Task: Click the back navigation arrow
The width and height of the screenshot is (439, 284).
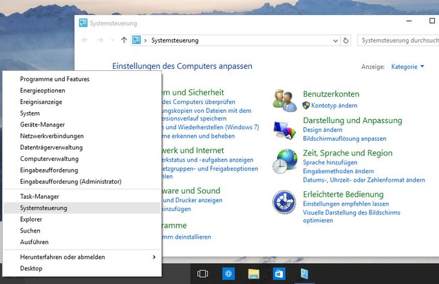Action: pos(85,40)
